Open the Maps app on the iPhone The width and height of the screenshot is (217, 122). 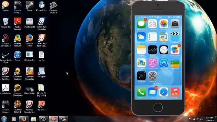[164, 37]
